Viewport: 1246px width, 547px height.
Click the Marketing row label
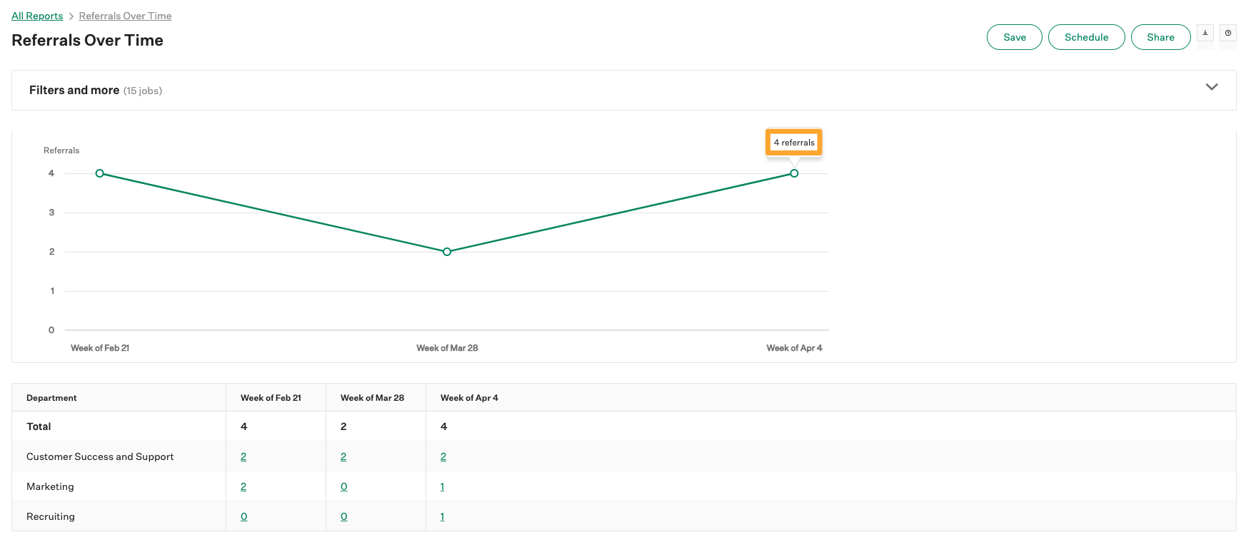pyautogui.click(x=50, y=486)
